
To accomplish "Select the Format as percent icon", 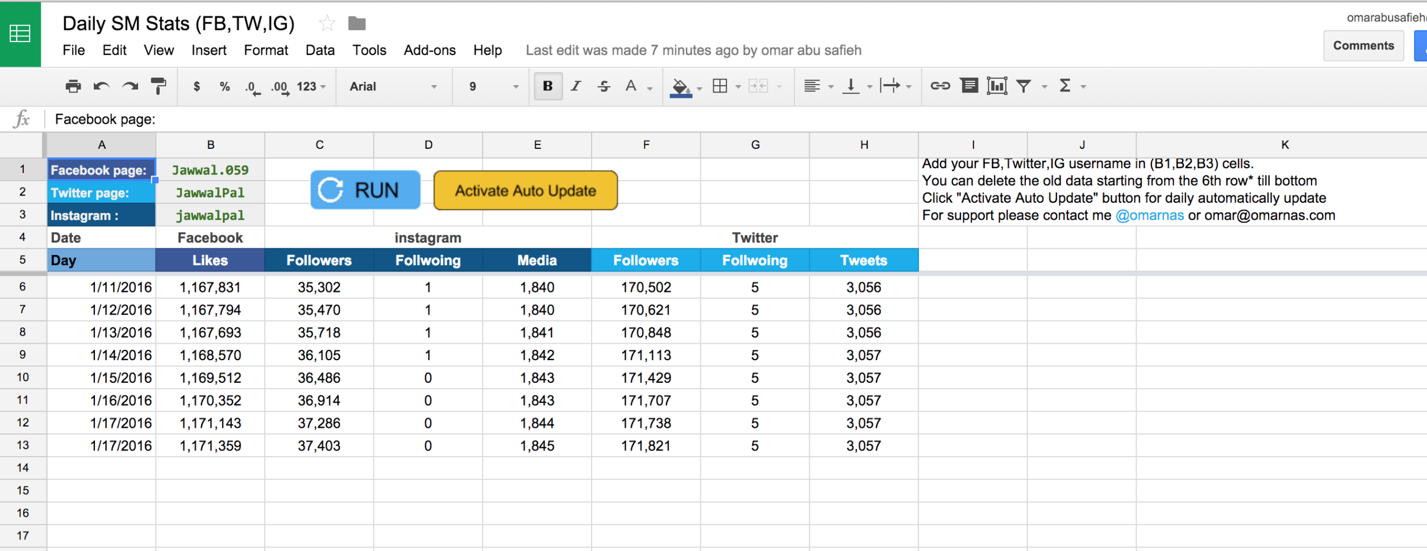I will pos(224,86).
